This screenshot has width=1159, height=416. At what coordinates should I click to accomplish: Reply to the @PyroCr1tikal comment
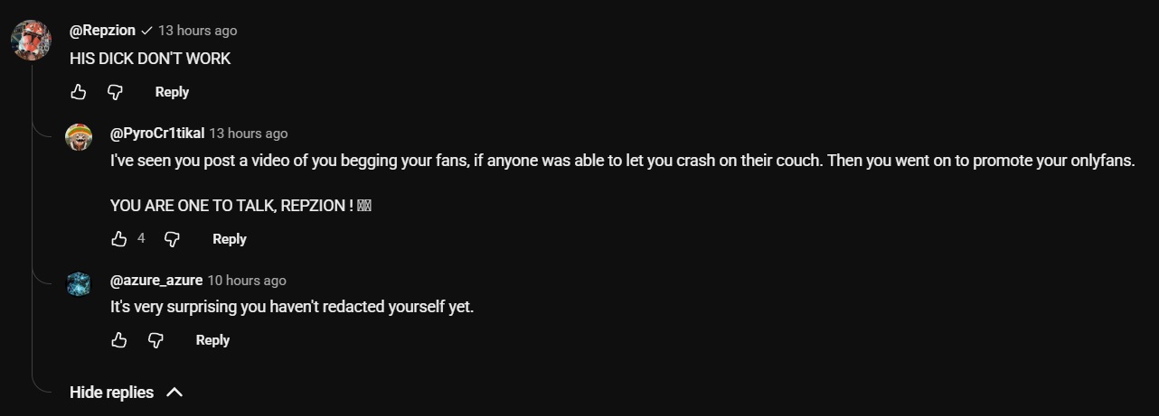tap(229, 239)
